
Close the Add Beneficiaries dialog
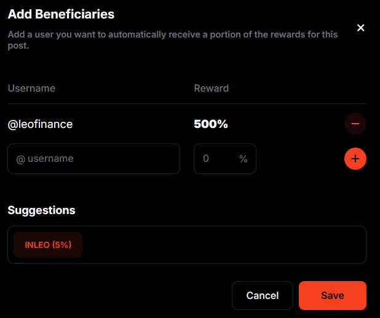pyautogui.click(x=361, y=28)
